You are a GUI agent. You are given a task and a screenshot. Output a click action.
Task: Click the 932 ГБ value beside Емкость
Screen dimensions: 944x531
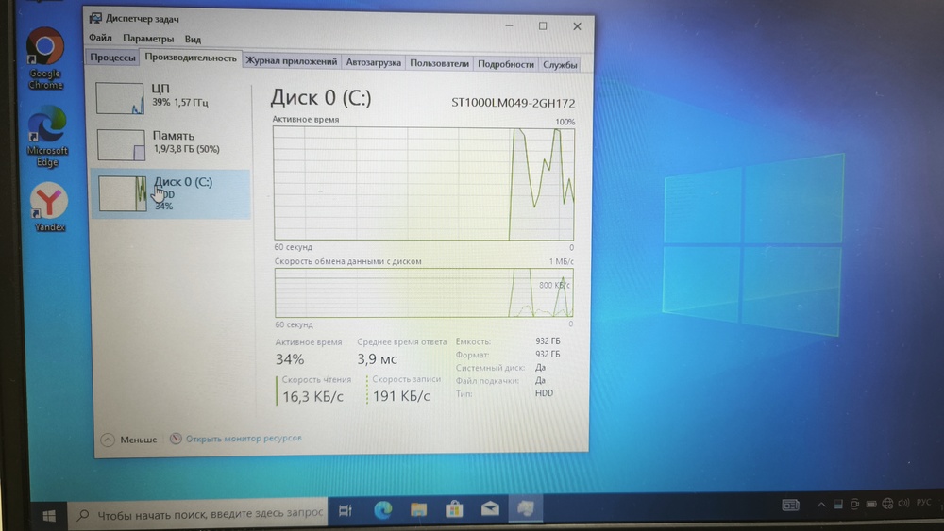point(548,341)
